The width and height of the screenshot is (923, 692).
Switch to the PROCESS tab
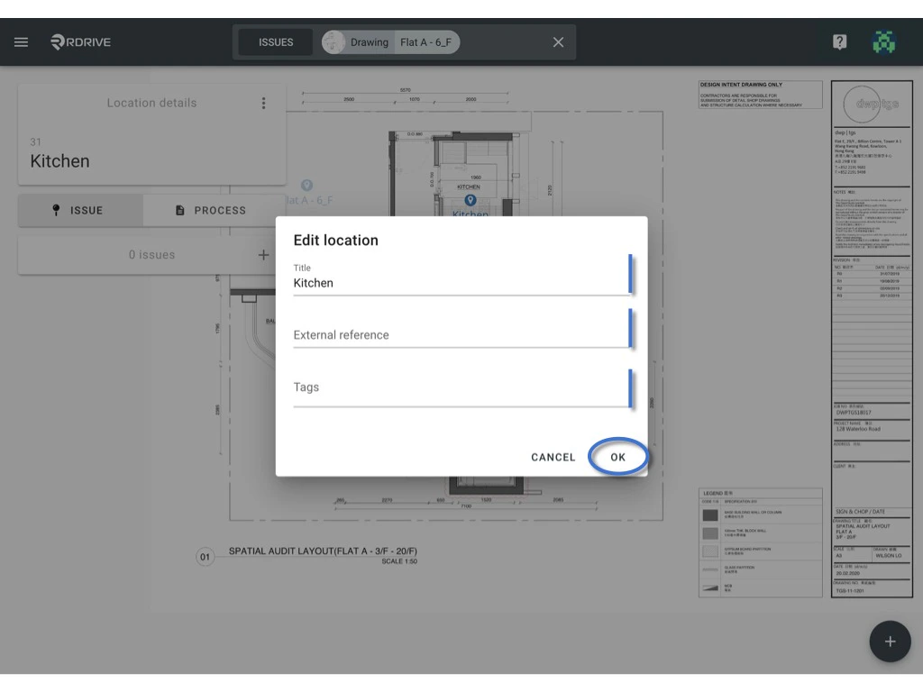point(220,210)
